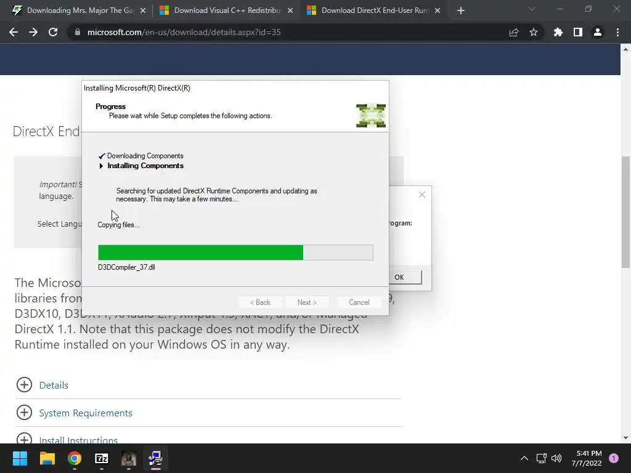Image resolution: width=631 pixels, height=473 pixels.
Task: Close the background dialog with the X
Action: pos(421,195)
